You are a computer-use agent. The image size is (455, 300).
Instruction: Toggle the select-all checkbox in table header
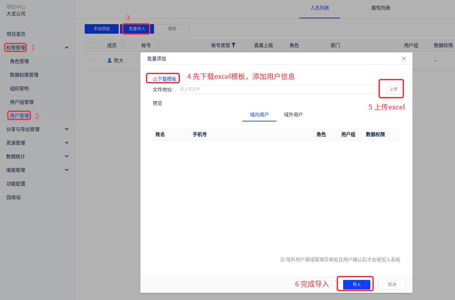(92, 46)
